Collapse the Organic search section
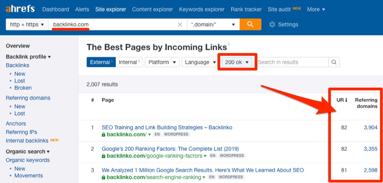 28,152
